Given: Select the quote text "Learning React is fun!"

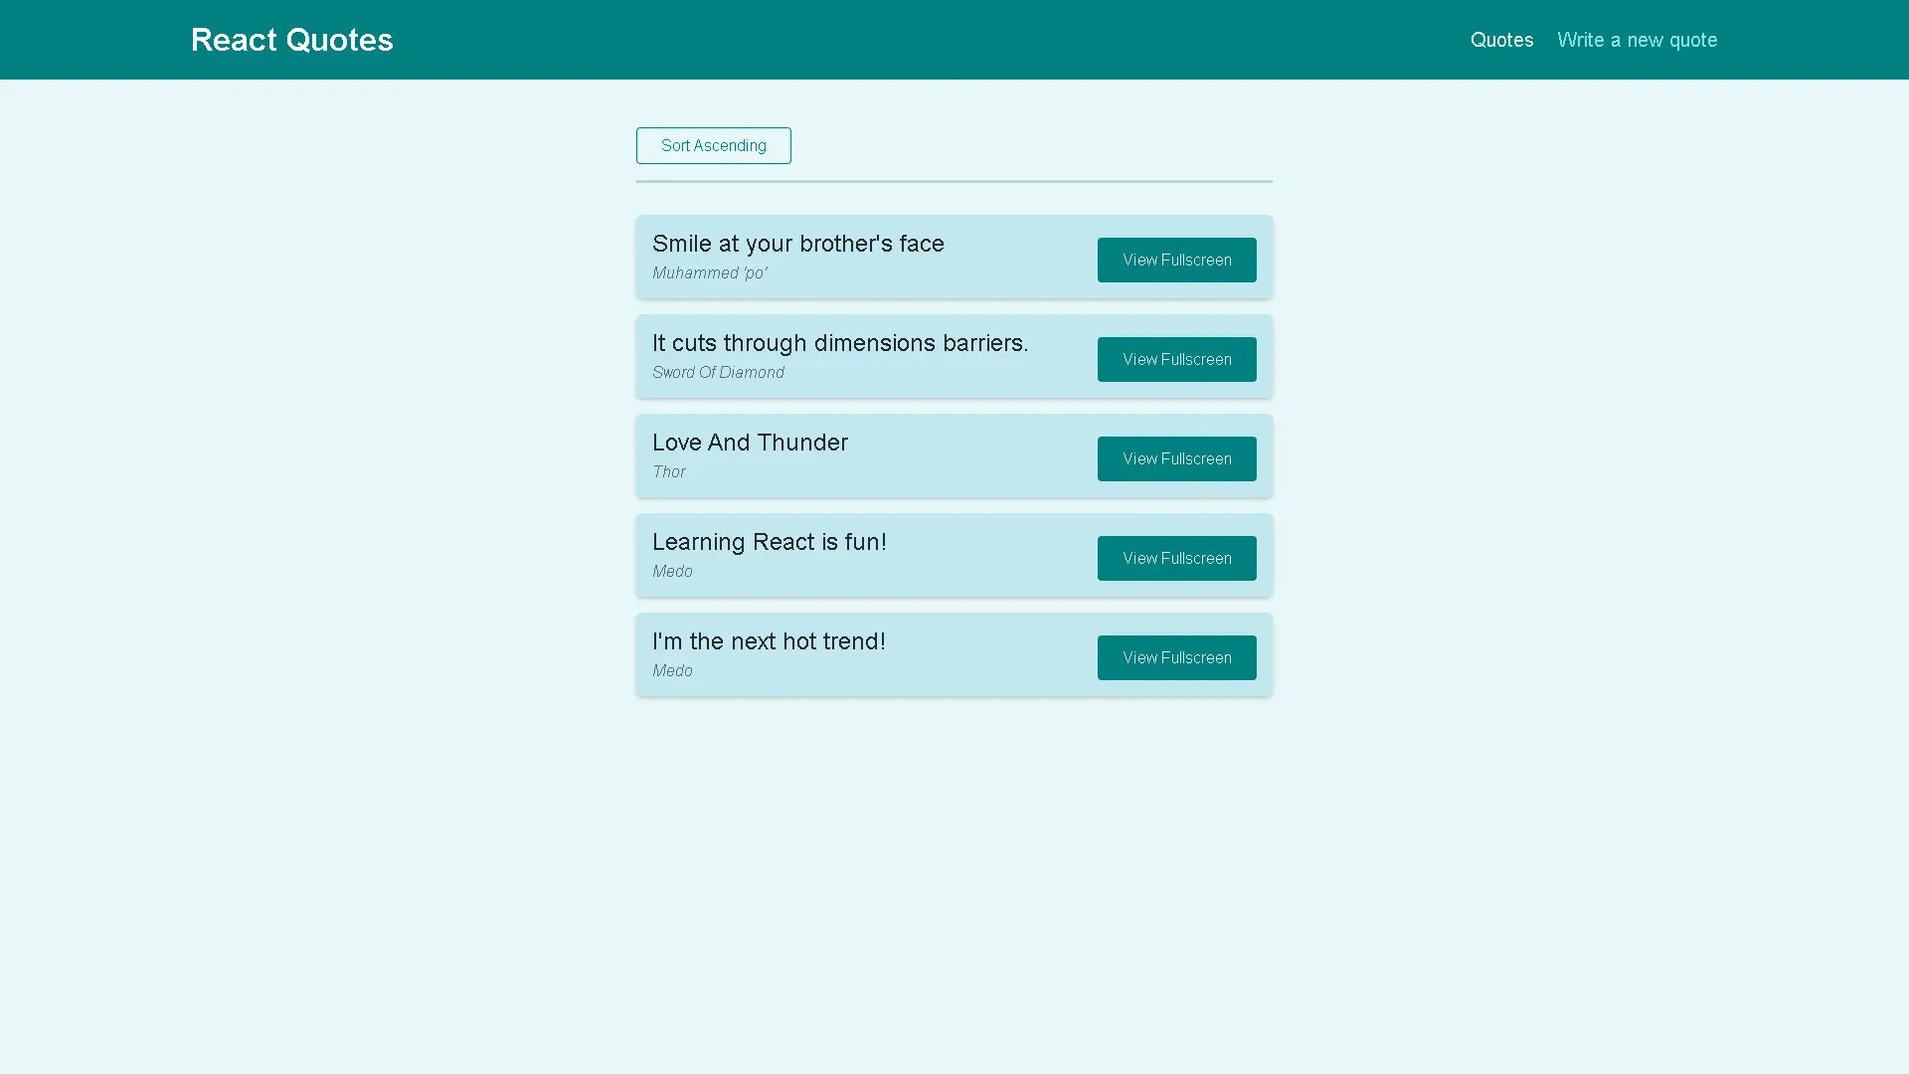Looking at the screenshot, I should point(769,542).
